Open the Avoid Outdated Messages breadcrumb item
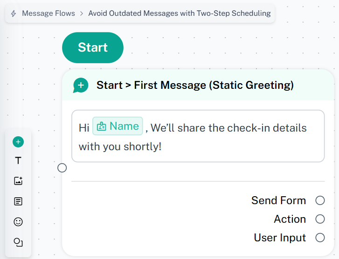Image resolution: width=339 pixels, height=259 pixels. [x=180, y=13]
